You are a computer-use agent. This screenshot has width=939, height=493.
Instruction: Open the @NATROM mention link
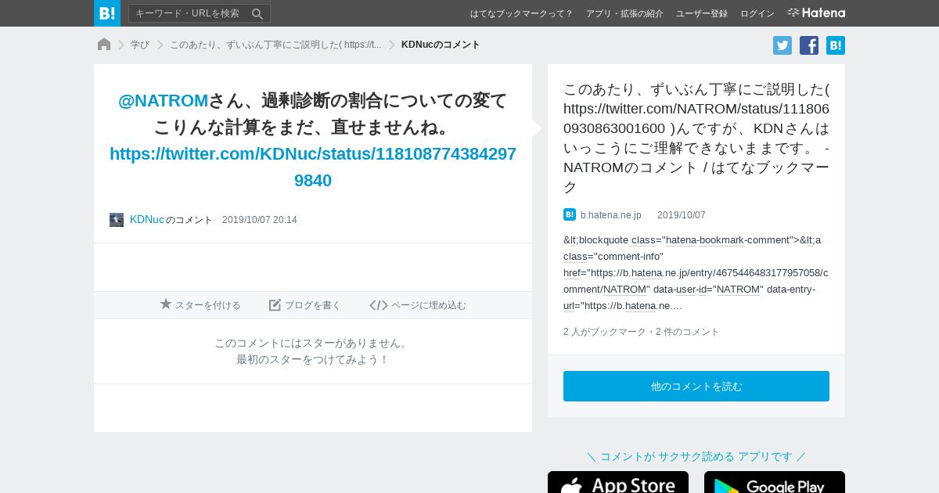click(164, 101)
